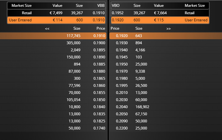Image resolution: width=222 pixels, height=140 pixels.
Task: Click the << arrows on the bid side
Action: click(47, 29)
